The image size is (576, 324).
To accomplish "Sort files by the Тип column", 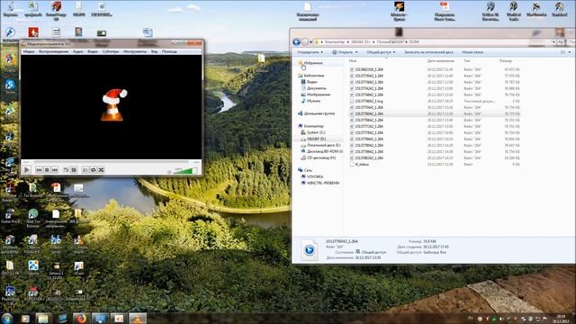I will point(466,60).
